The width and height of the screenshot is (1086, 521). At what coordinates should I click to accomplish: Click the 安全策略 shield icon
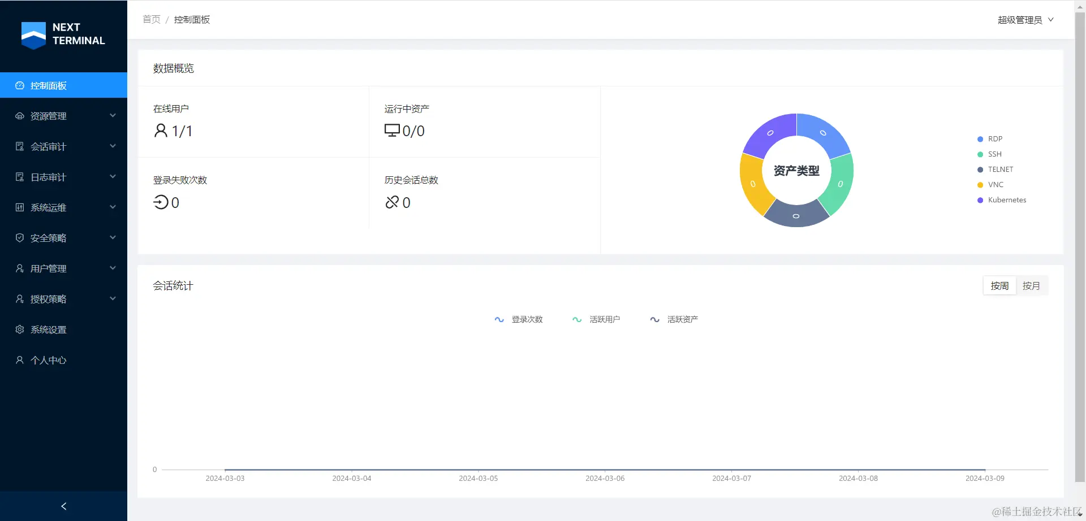pyautogui.click(x=20, y=238)
